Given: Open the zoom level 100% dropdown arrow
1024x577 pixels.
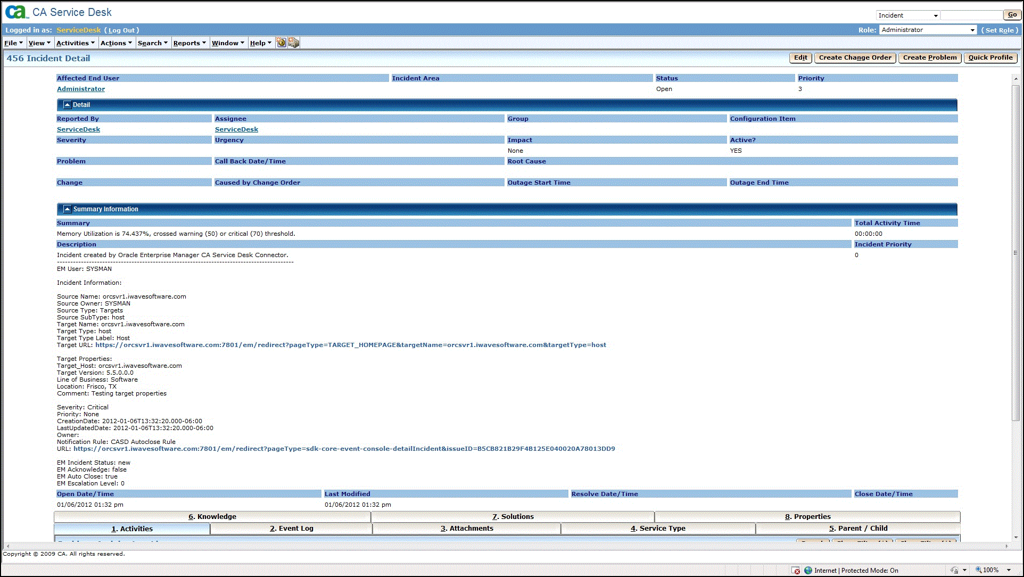Looking at the screenshot, I should tap(1009, 570).
